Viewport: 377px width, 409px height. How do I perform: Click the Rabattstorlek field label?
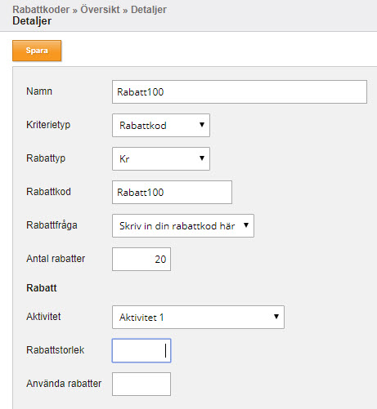click(56, 350)
